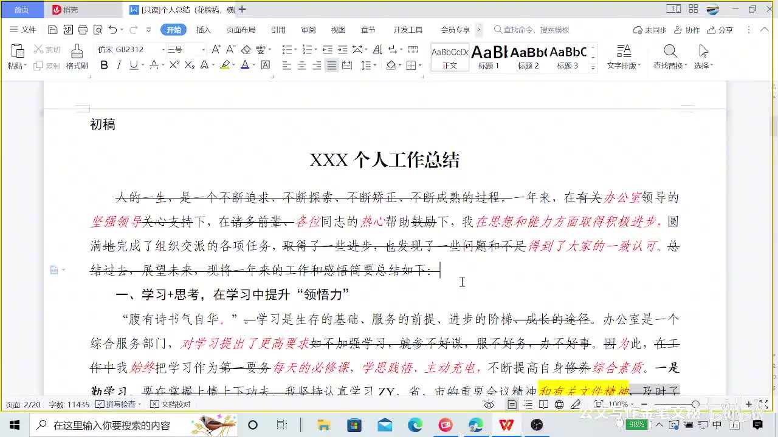Decrease paragraph indent
778x437 pixels.
point(327,50)
